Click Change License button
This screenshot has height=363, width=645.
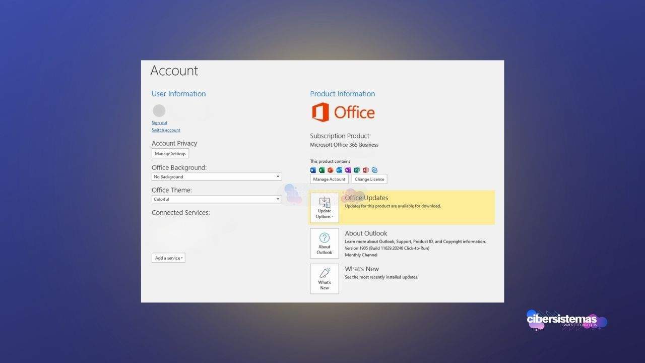click(369, 179)
